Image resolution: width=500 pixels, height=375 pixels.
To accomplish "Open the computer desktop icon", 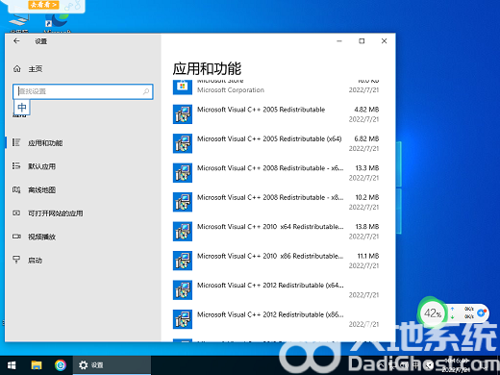I will pyautogui.click(x=19, y=22).
